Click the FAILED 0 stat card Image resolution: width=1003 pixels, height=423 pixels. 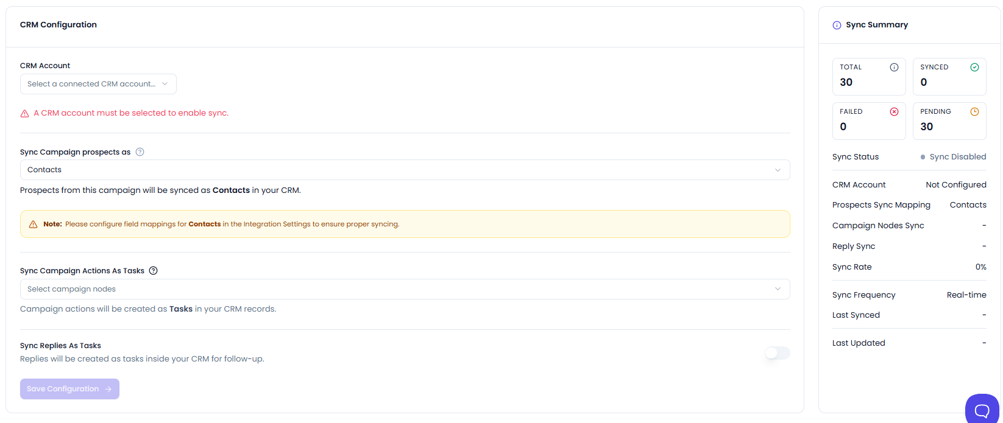[869, 121]
